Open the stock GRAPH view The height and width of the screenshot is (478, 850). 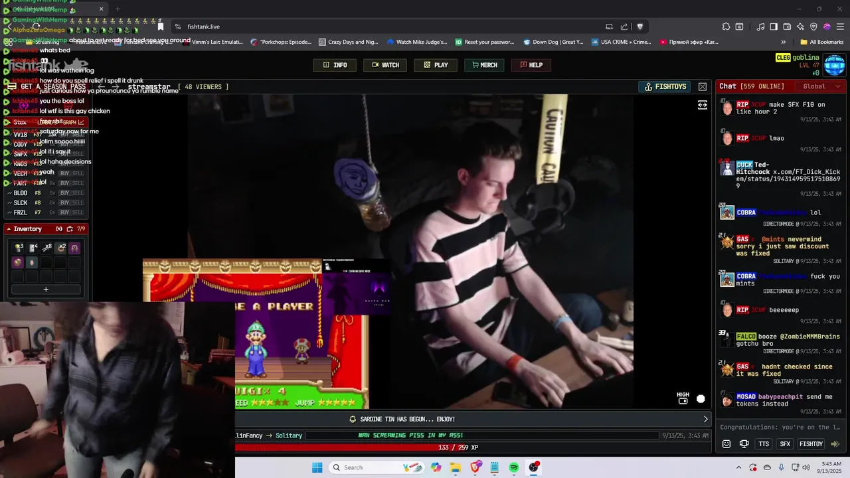(72, 122)
